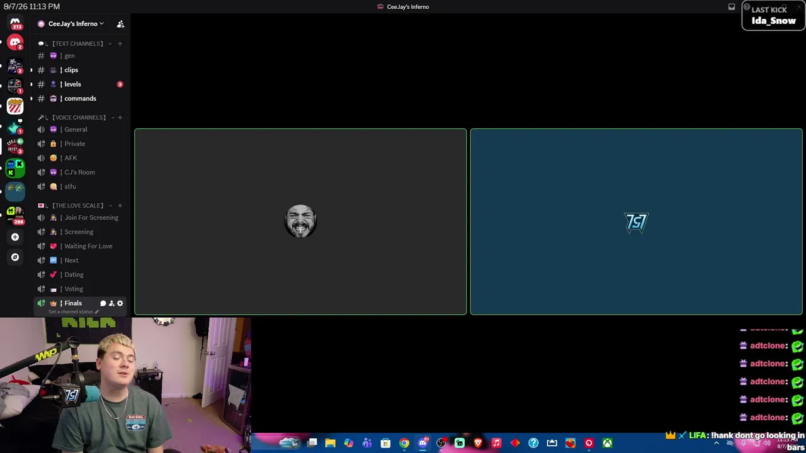Select the bearded avatar video tile

tap(300, 221)
